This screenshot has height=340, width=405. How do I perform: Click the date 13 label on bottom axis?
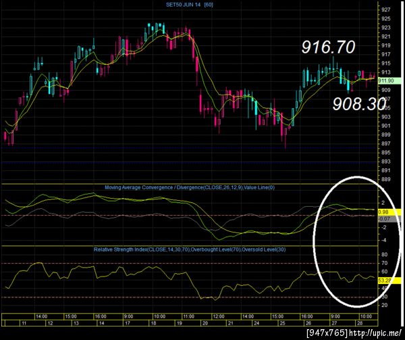76,323
